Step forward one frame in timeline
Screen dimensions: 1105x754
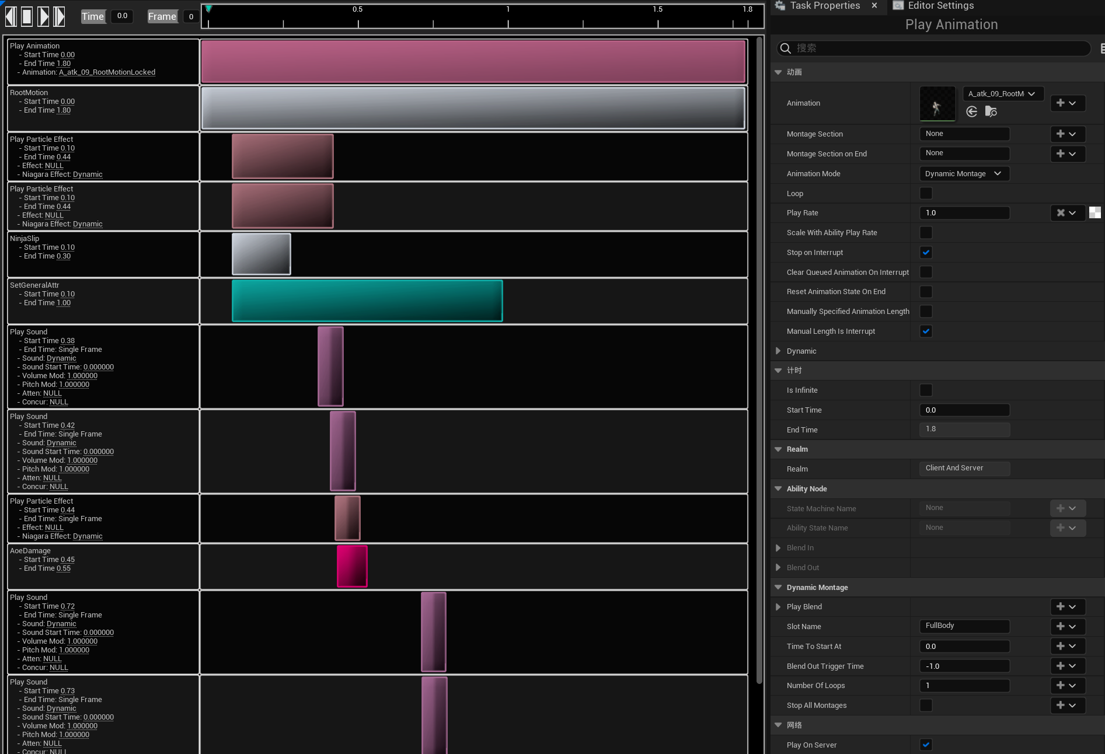pos(59,16)
